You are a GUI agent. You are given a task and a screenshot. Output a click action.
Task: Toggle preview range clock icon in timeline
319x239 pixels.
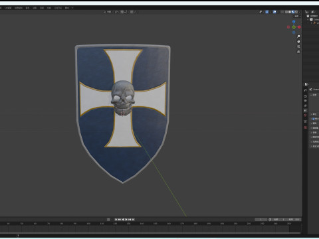270,219
